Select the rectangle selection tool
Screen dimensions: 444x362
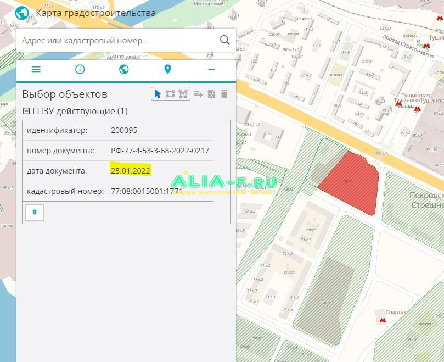pyautogui.click(x=170, y=94)
